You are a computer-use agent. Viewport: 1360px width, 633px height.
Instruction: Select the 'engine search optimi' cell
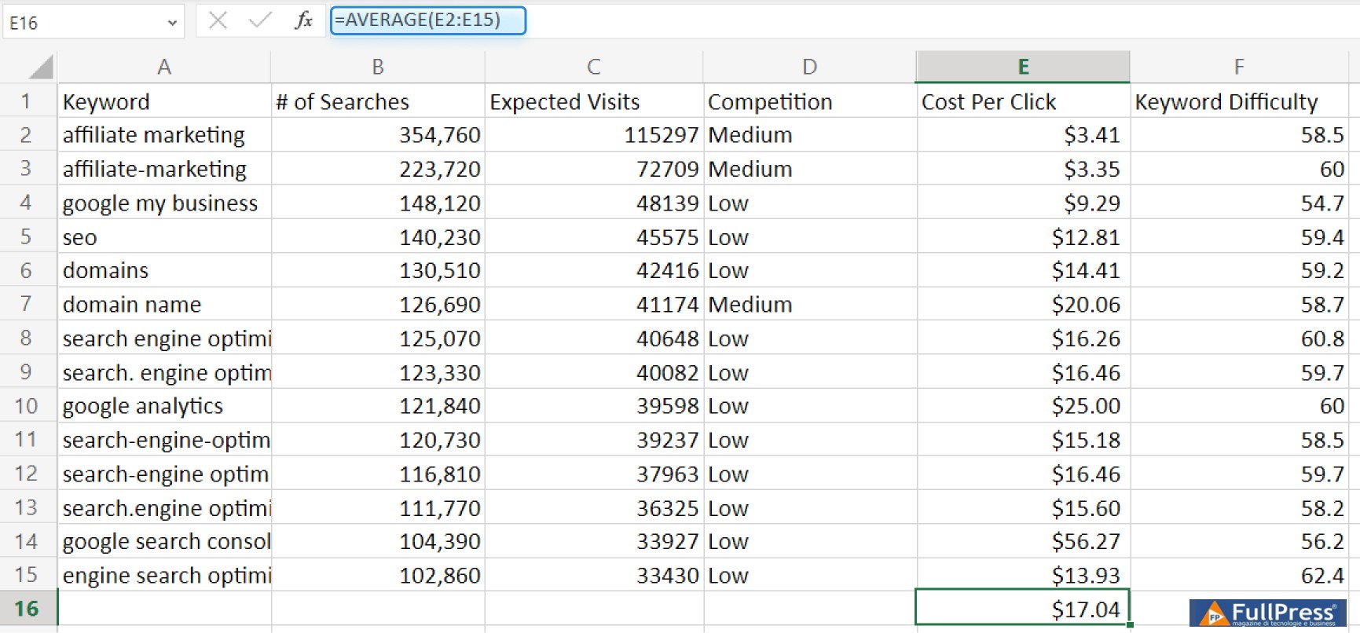[164, 575]
